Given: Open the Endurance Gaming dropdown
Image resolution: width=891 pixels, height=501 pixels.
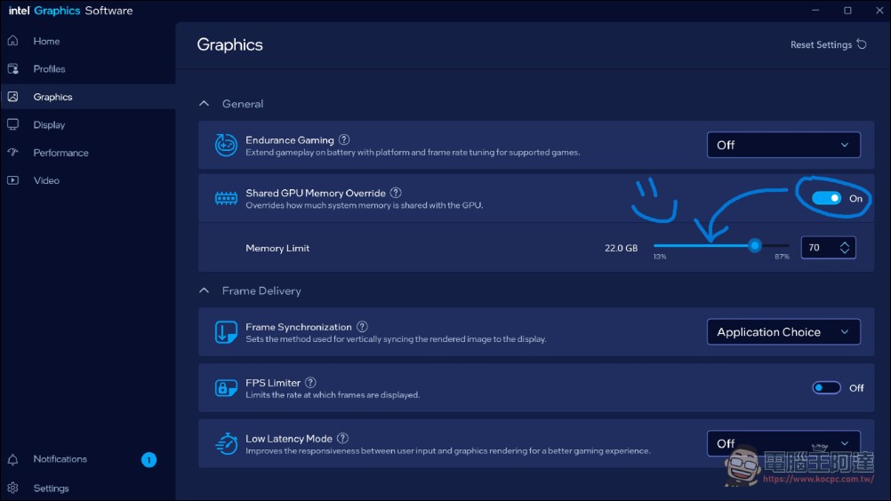Looking at the screenshot, I should 783,145.
